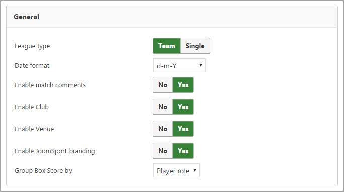
Task: Set JoomSport branding to Yes
Action: point(183,151)
